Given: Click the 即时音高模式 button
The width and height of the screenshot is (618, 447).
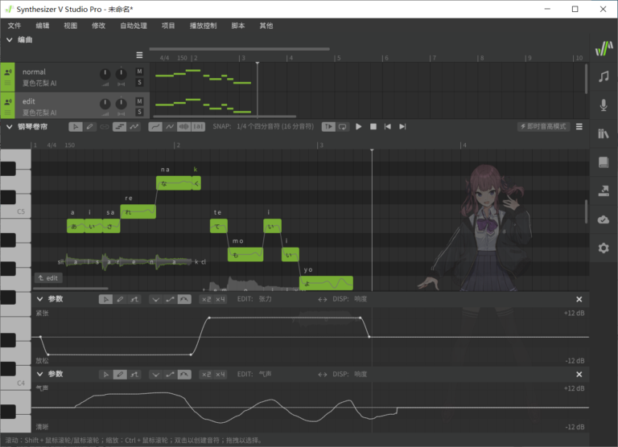Looking at the screenshot, I should 544,126.
